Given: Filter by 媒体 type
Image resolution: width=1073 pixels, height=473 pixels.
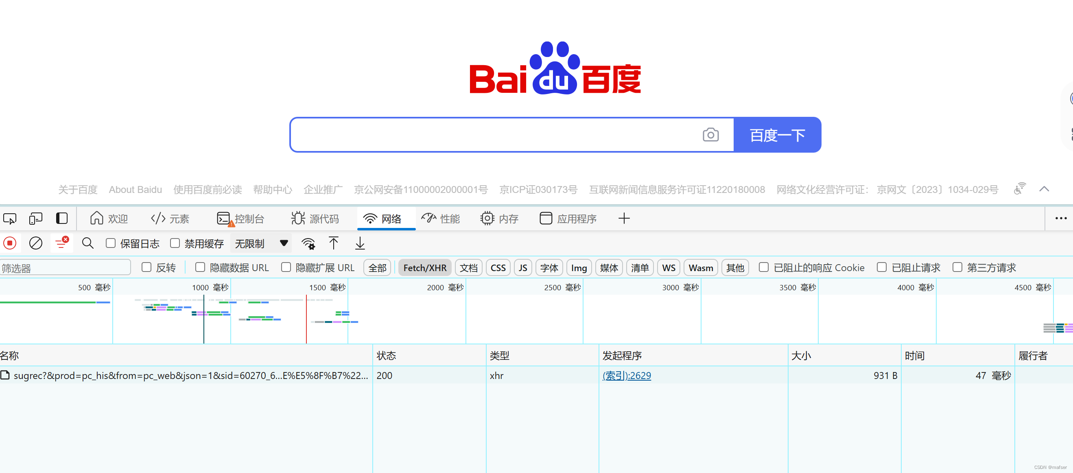Looking at the screenshot, I should (x=609, y=267).
